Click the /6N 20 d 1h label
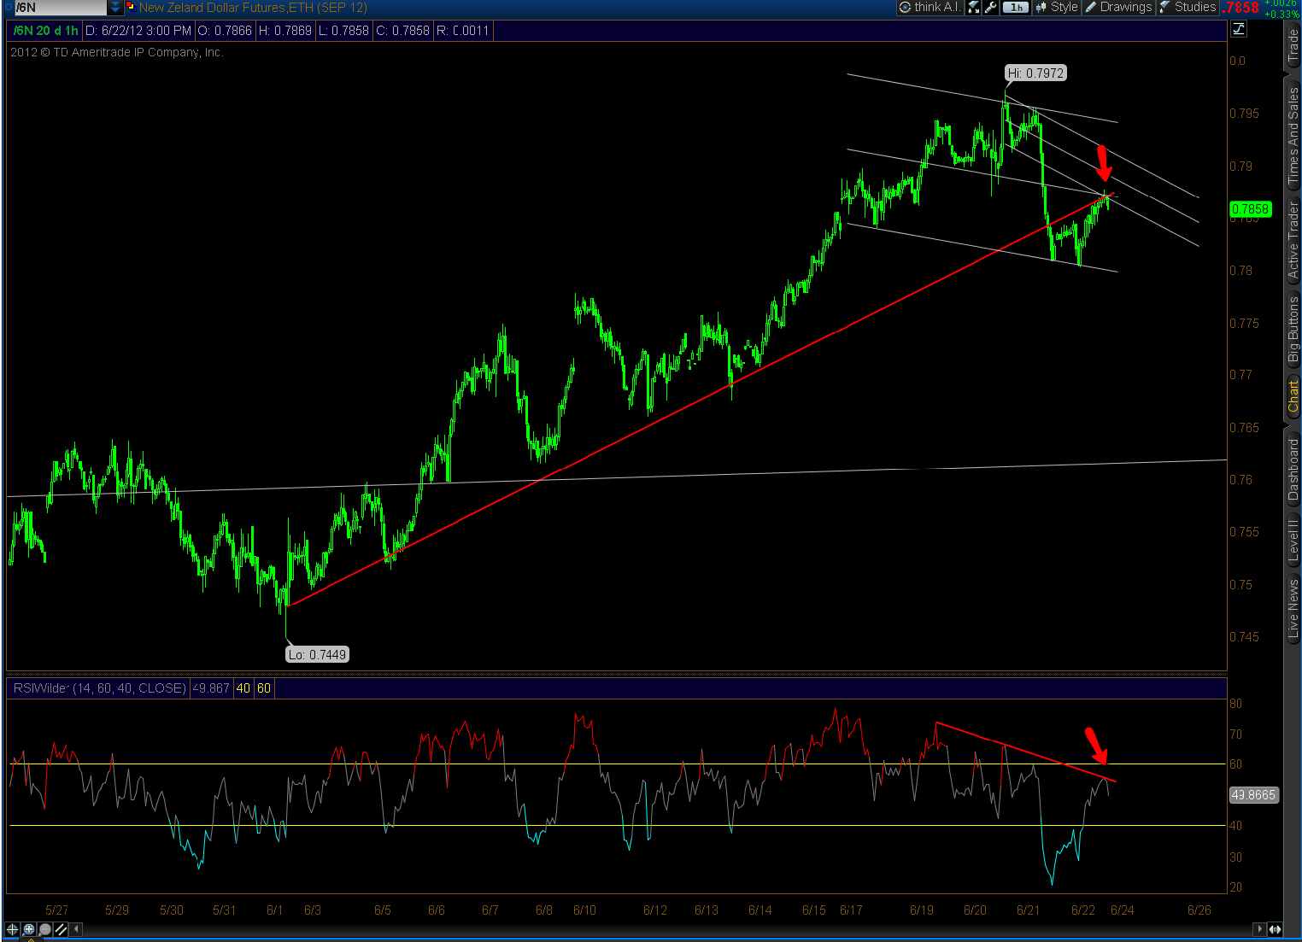1302x942 pixels. click(46, 31)
